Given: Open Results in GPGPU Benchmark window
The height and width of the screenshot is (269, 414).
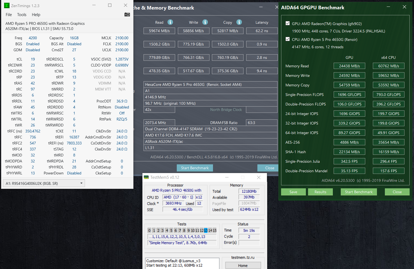Looking at the screenshot, I should (x=320, y=192).
